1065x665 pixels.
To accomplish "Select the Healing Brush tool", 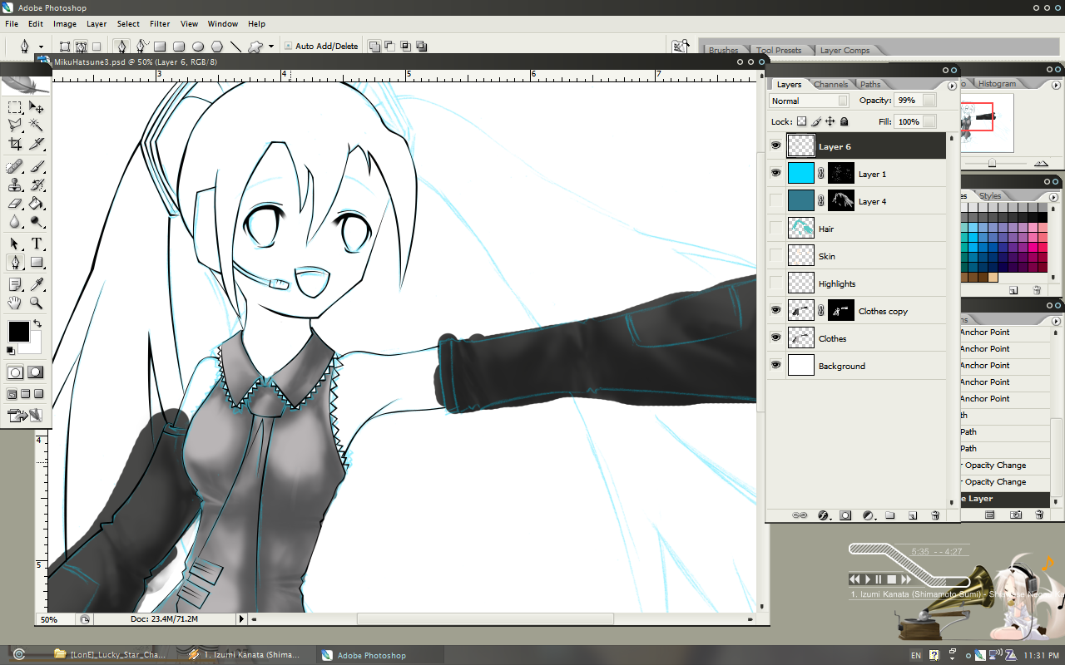I will click(15, 166).
